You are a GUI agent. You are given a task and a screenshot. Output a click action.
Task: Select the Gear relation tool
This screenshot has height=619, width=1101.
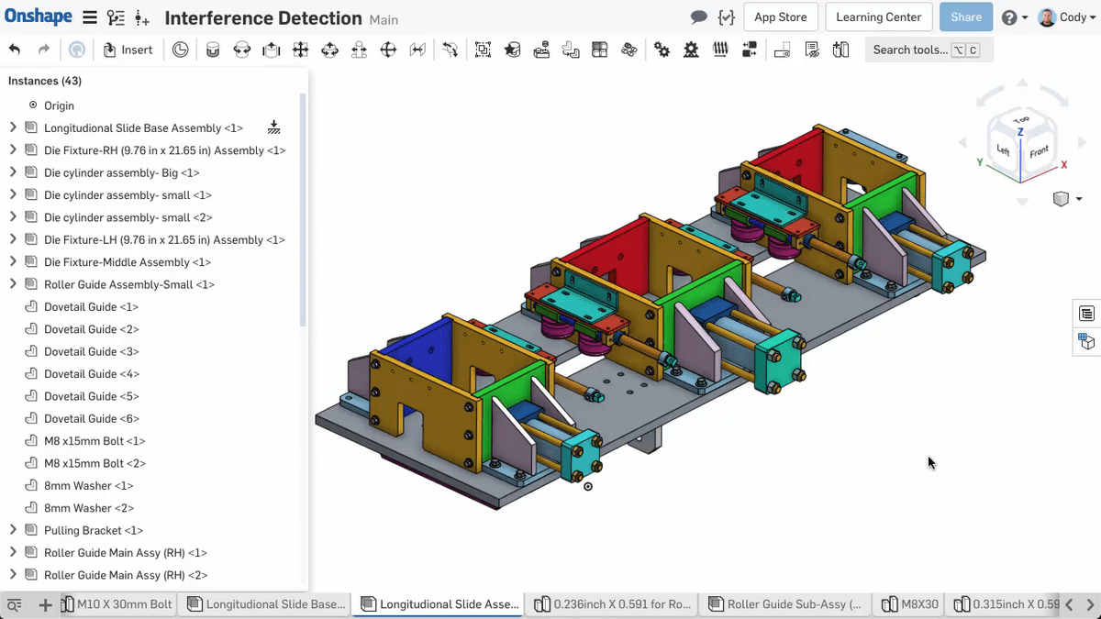(662, 50)
